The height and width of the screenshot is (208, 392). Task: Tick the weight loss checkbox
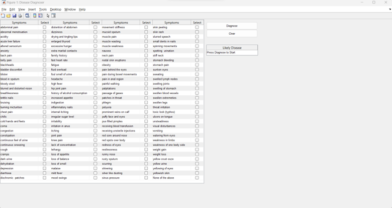click(197, 155)
